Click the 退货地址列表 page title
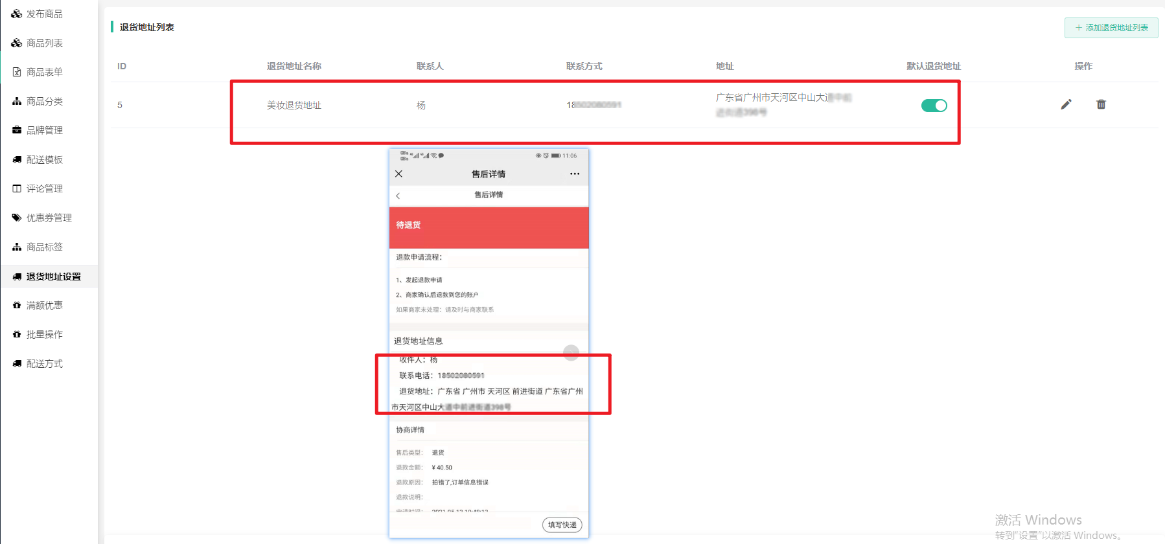The width and height of the screenshot is (1165, 544). 147,27
